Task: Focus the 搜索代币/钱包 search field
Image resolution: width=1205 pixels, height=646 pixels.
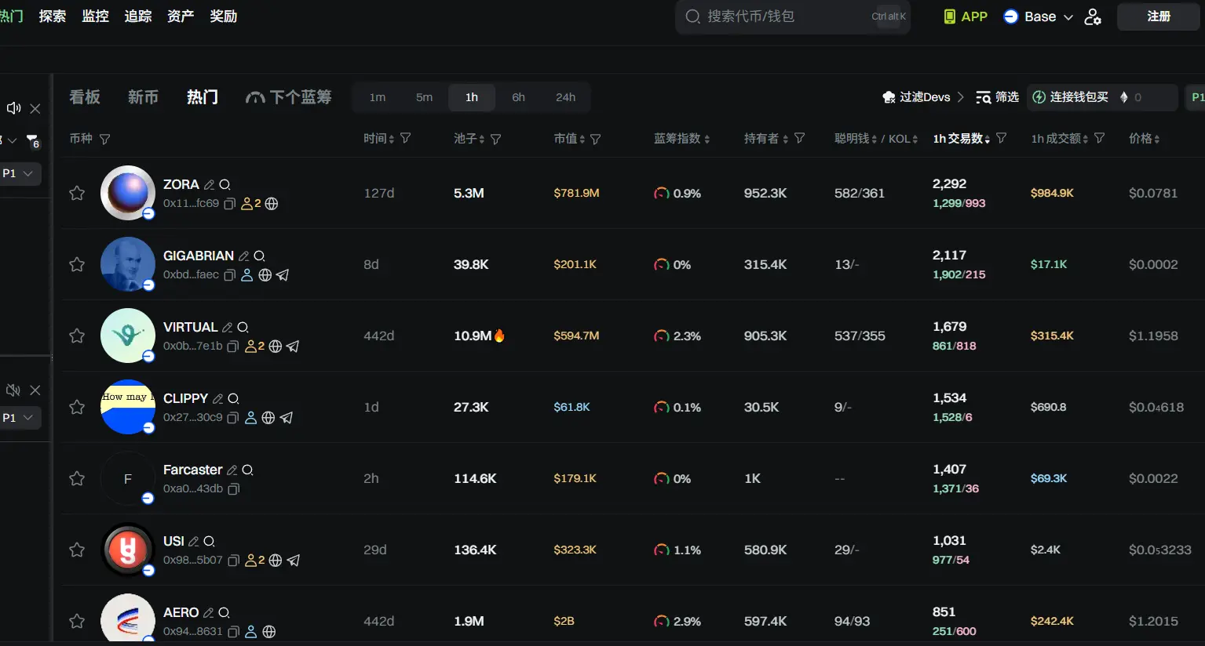Action: (793, 16)
